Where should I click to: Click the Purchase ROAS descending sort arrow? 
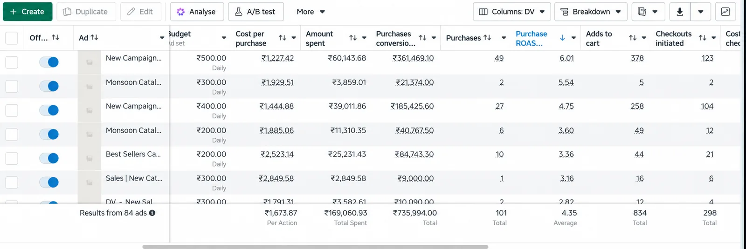point(562,38)
